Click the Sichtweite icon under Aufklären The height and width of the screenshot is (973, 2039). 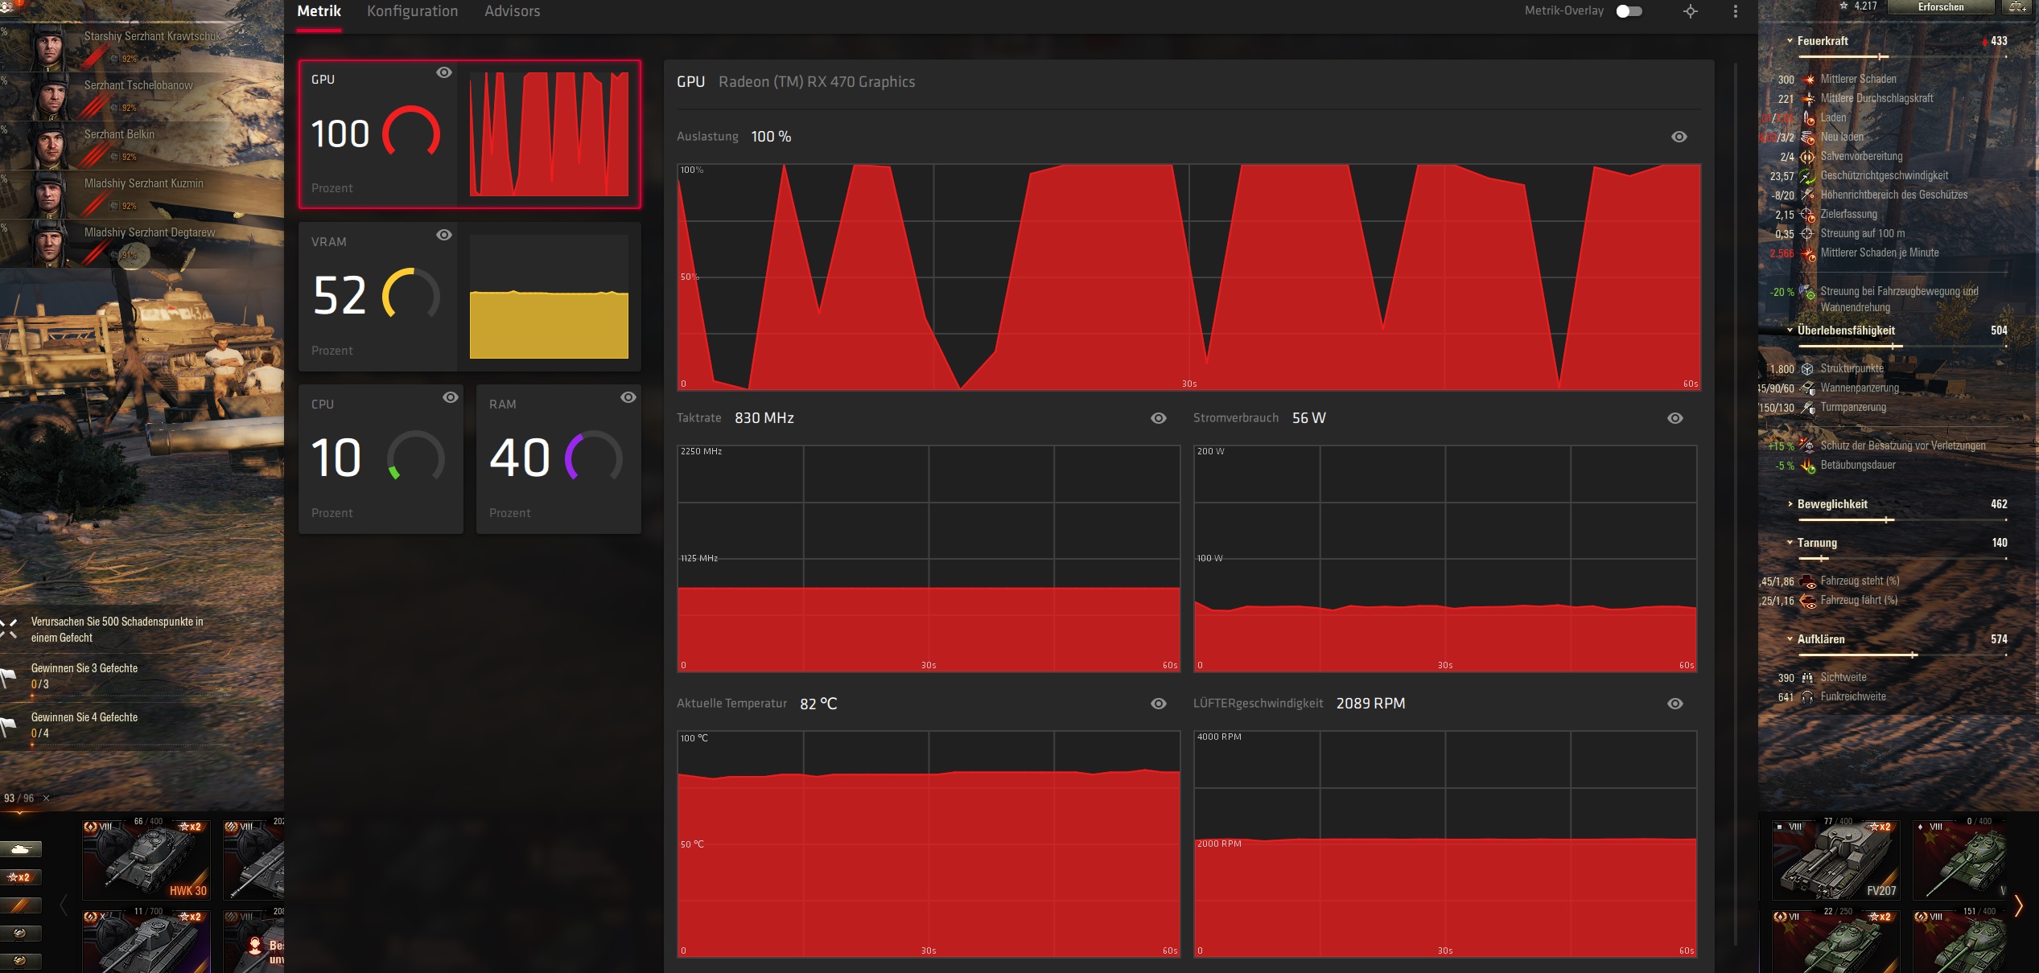click(1807, 676)
